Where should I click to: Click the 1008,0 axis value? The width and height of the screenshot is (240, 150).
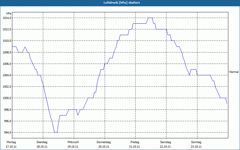pyautogui.click(x=7, y=52)
